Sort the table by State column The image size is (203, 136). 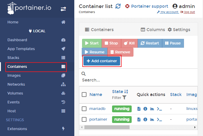click(x=120, y=92)
